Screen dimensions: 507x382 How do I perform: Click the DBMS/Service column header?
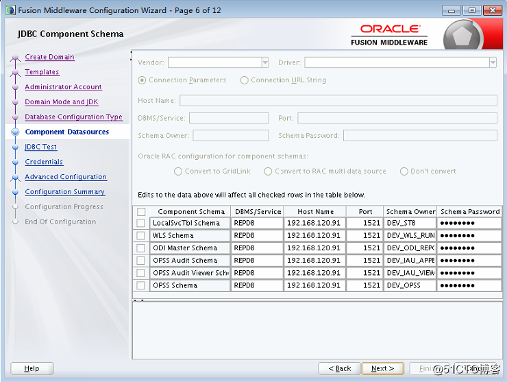click(x=258, y=211)
